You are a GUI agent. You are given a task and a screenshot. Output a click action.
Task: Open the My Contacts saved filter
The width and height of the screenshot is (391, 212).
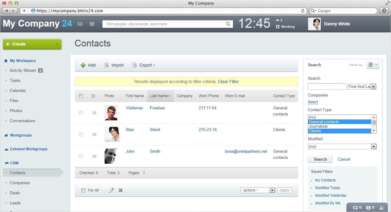click(x=325, y=180)
